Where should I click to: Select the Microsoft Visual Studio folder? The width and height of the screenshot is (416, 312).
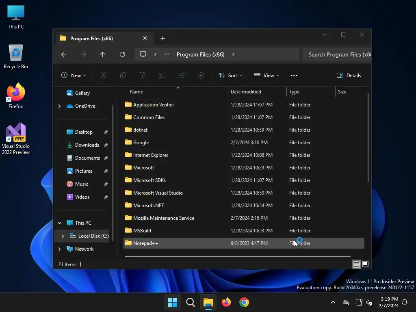click(x=244, y=193)
